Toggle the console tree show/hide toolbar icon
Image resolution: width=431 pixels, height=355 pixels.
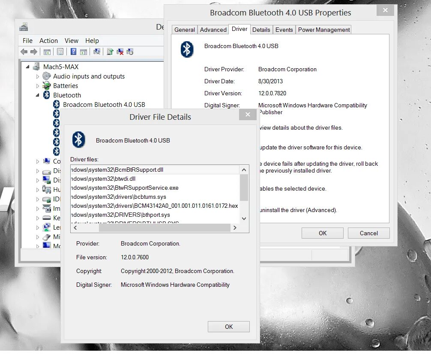pos(47,52)
